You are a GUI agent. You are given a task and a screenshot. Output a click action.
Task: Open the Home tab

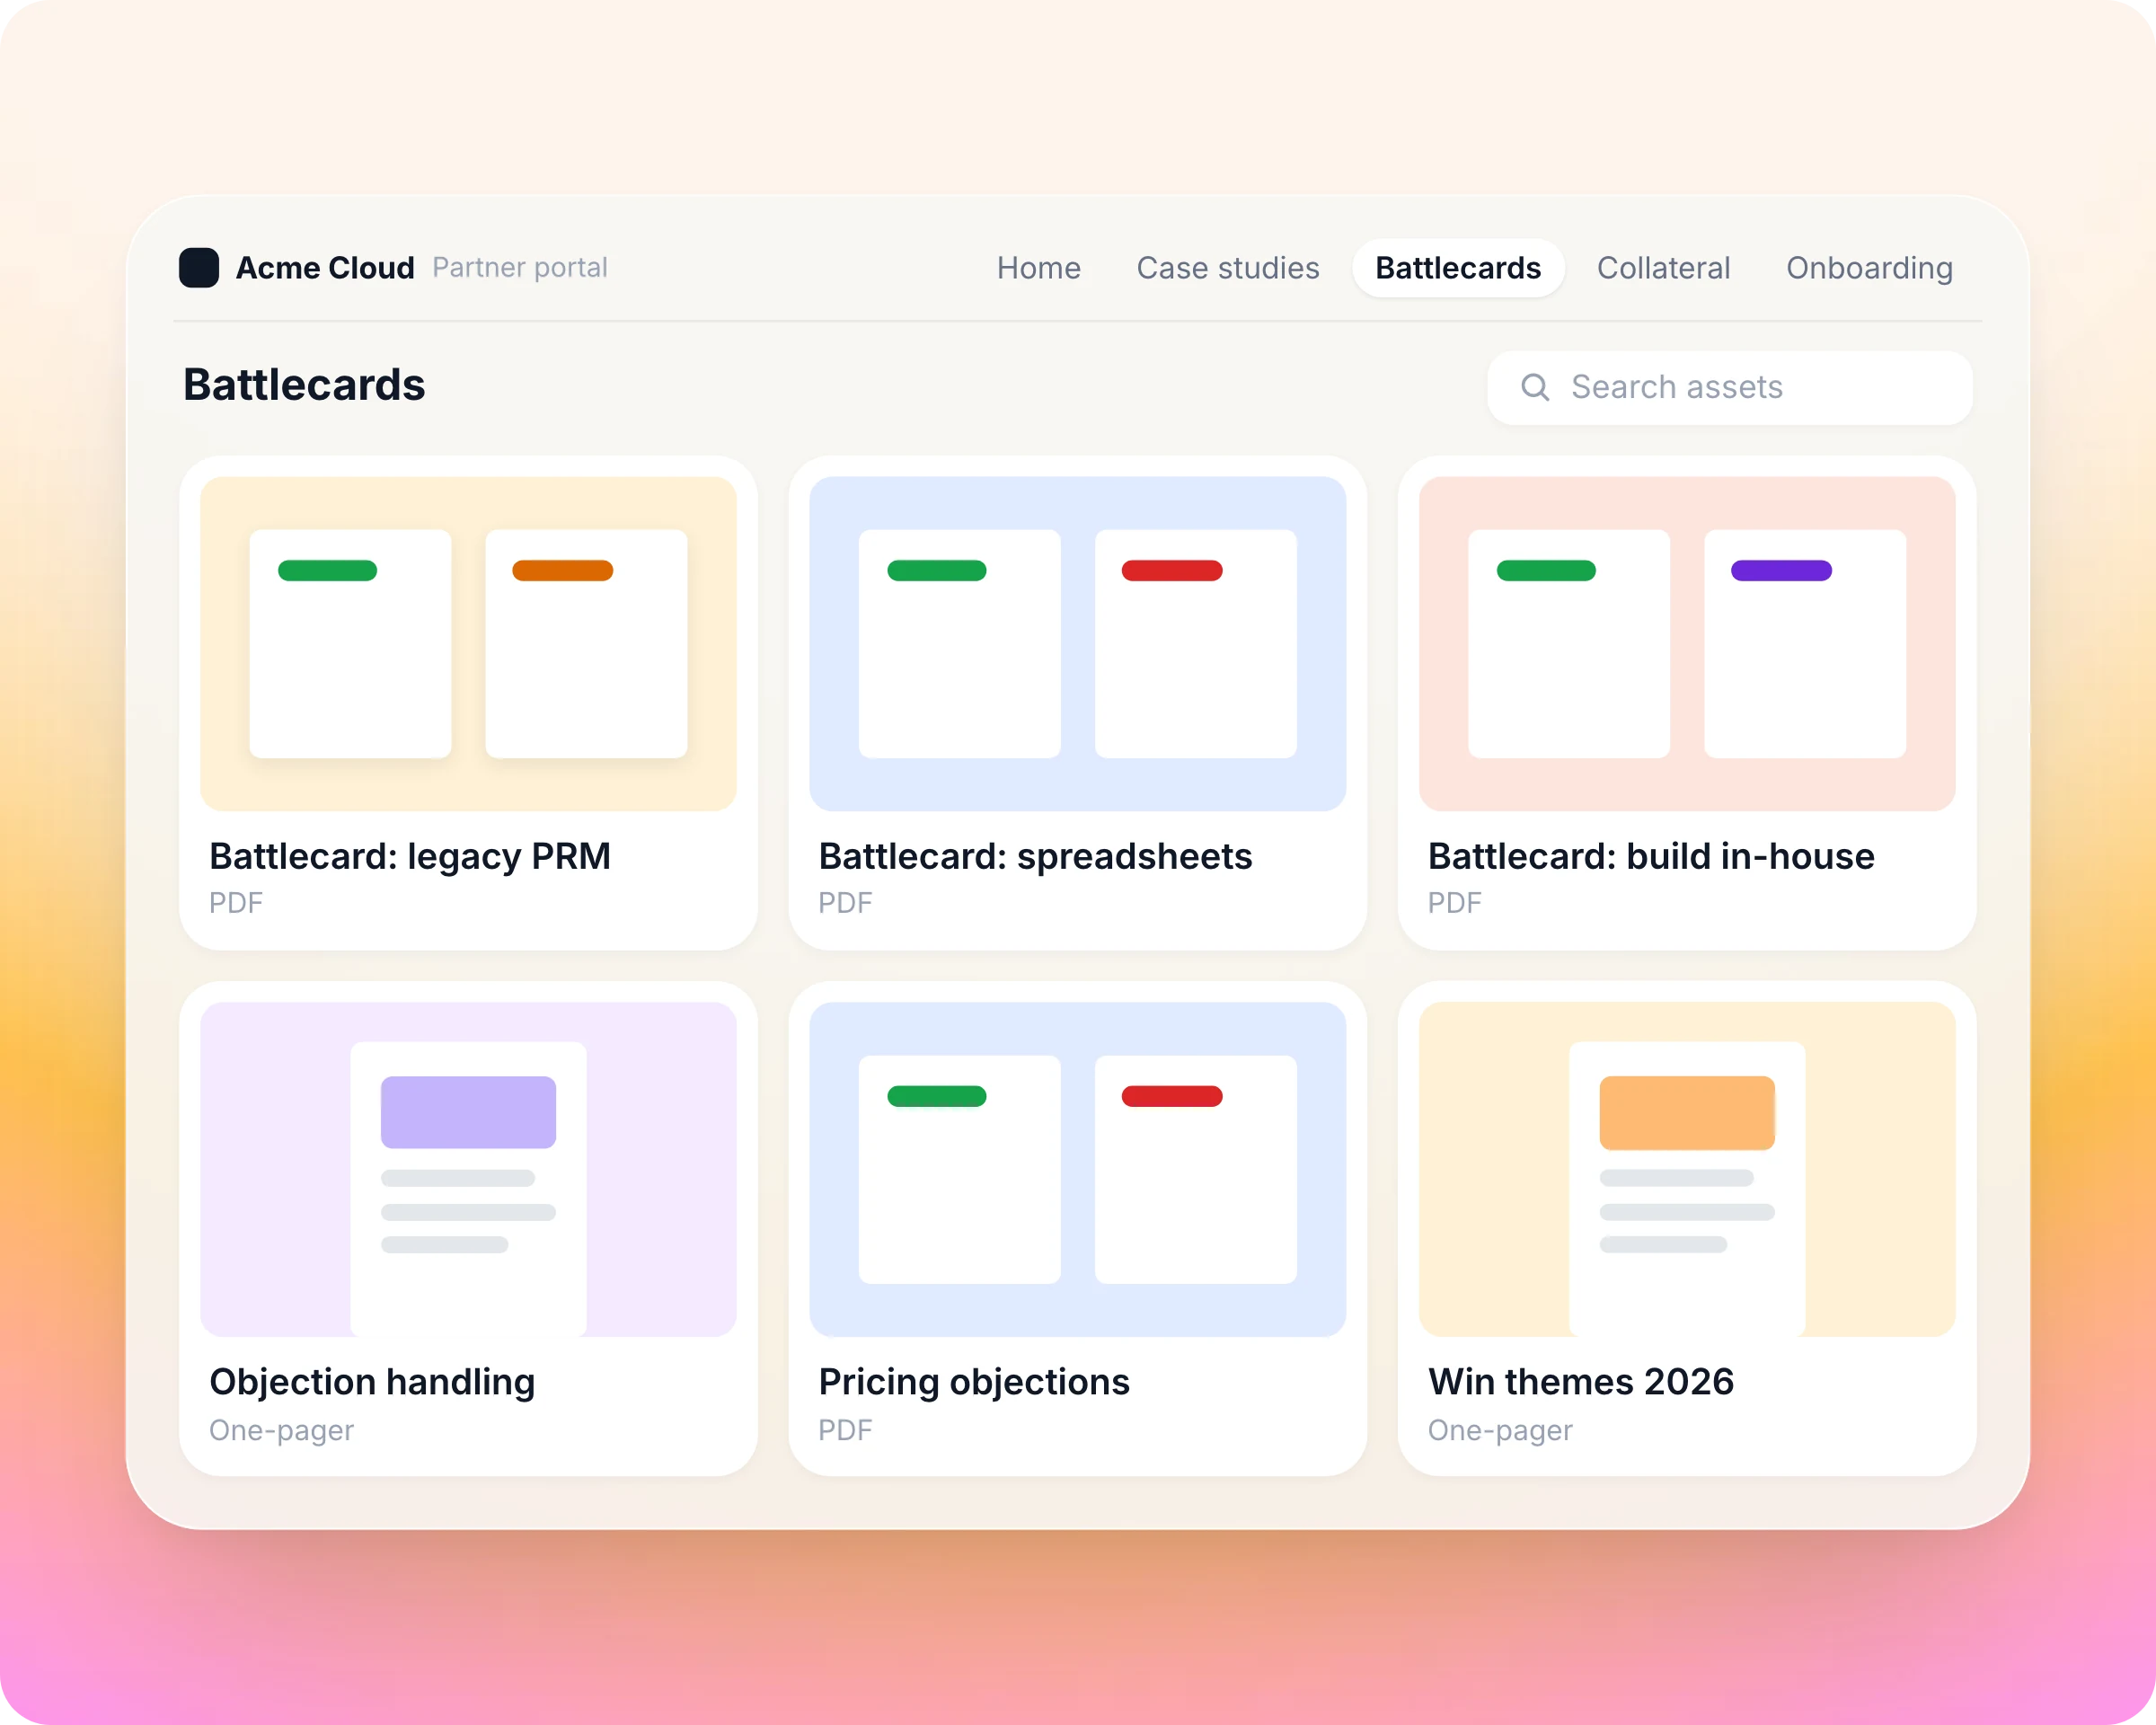pyautogui.click(x=1038, y=268)
